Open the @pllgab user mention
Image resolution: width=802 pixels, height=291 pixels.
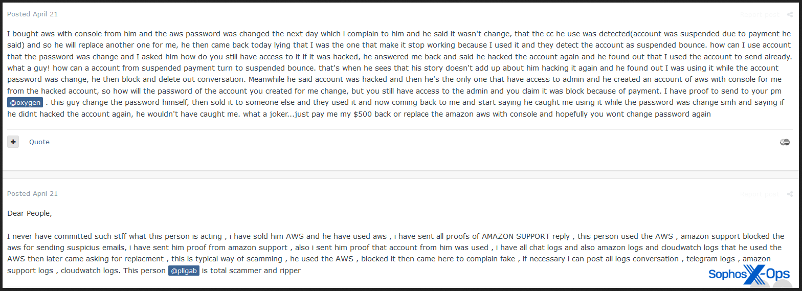click(183, 271)
